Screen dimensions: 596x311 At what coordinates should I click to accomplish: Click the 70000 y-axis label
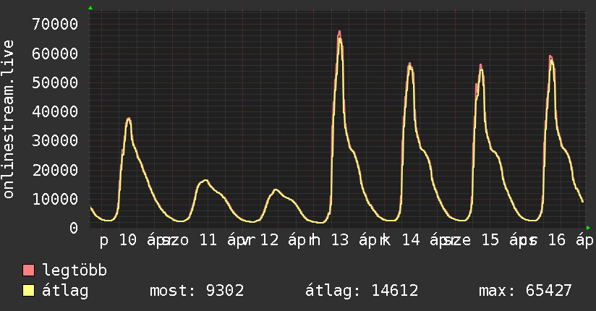[55, 25]
